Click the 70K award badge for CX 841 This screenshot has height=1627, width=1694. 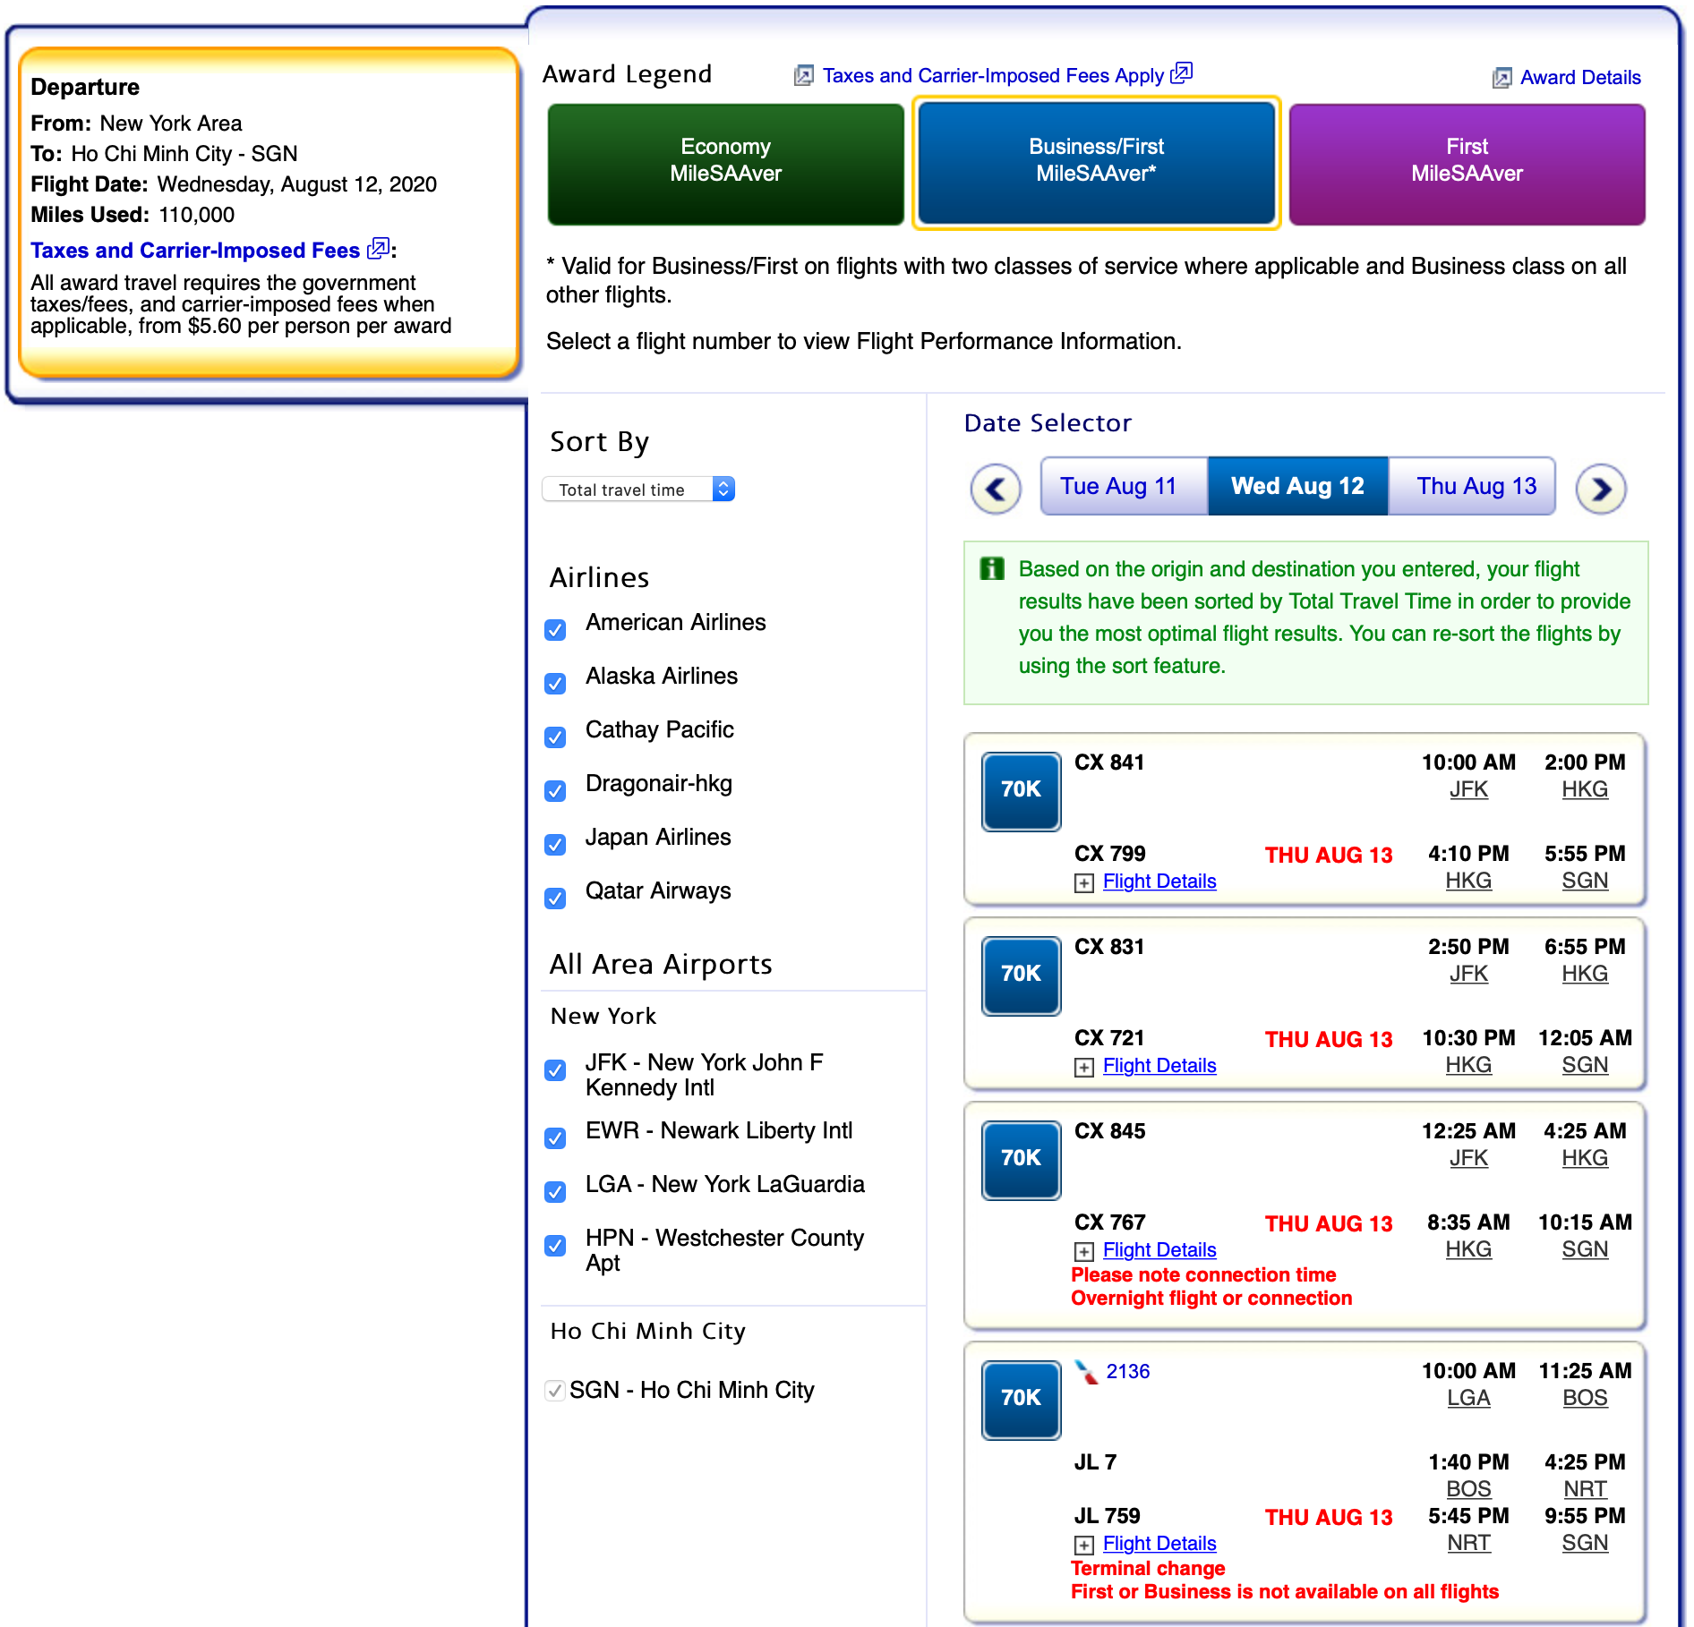pyautogui.click(x=1021, y=791)
